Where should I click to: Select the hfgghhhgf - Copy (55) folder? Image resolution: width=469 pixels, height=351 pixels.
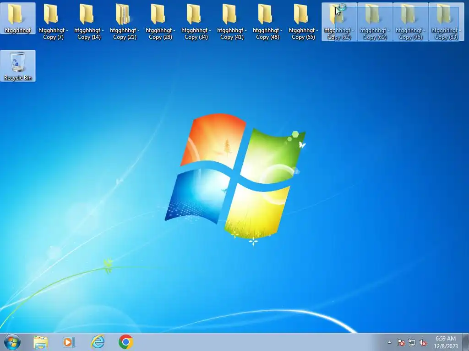303,21
